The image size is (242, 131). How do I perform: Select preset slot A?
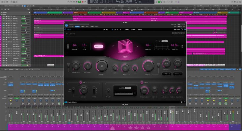112,29
